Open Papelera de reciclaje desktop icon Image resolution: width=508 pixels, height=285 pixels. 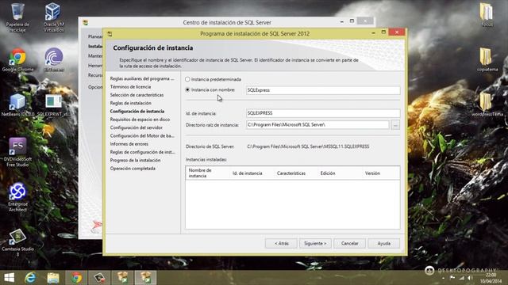(17, 17)
